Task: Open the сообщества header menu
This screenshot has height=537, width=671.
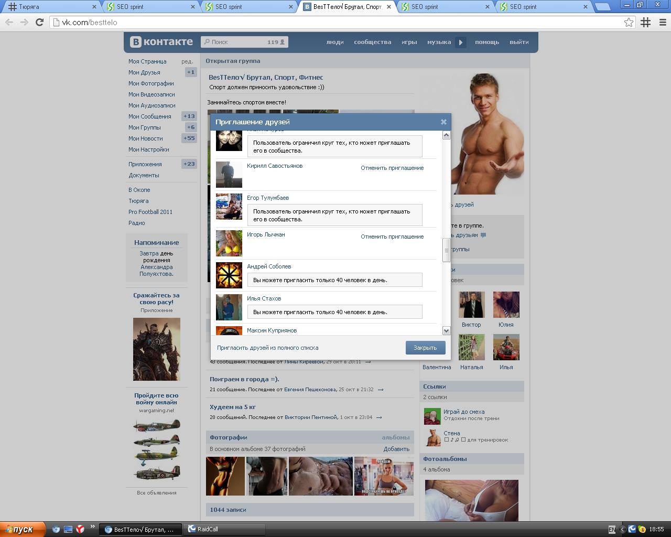Action: pyautogui.click(x=372, y=42)
